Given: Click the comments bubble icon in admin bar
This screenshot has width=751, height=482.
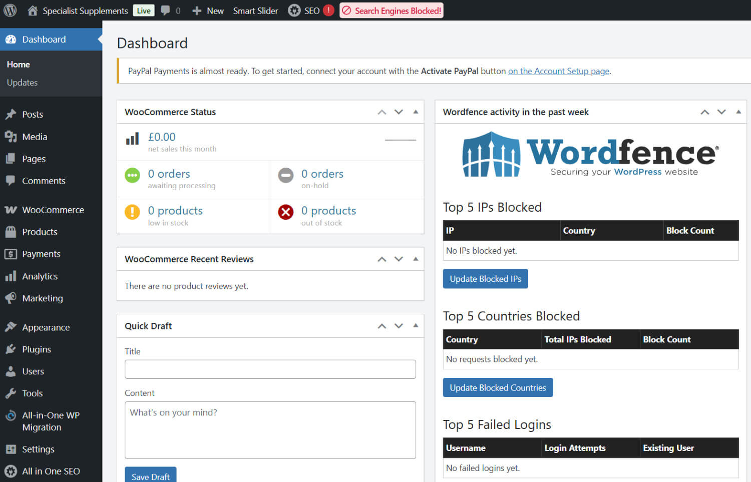Looking at the screenshot, I should [165, 10].
